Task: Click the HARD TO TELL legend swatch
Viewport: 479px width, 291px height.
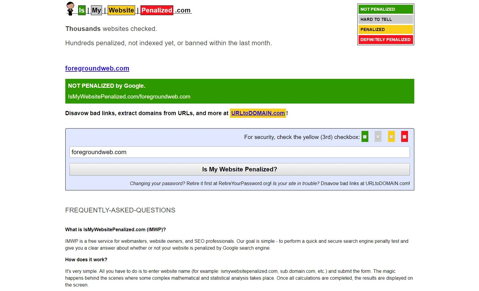Action: 386,19
